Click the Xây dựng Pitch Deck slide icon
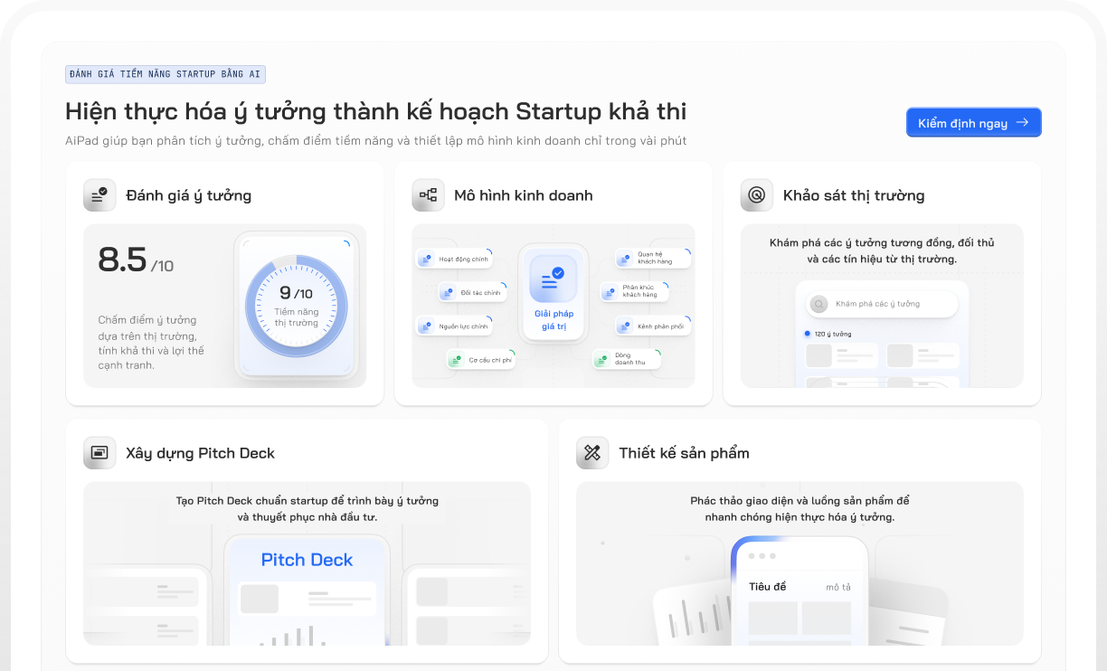Viewport: 1107px width, 671px height. [x=99, y=453]
